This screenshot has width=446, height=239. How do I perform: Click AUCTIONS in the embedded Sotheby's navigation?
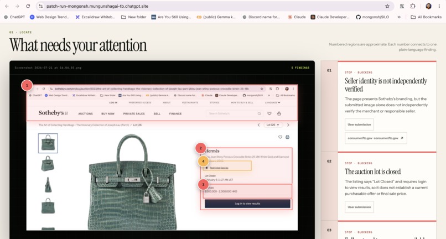click(85, 113)
